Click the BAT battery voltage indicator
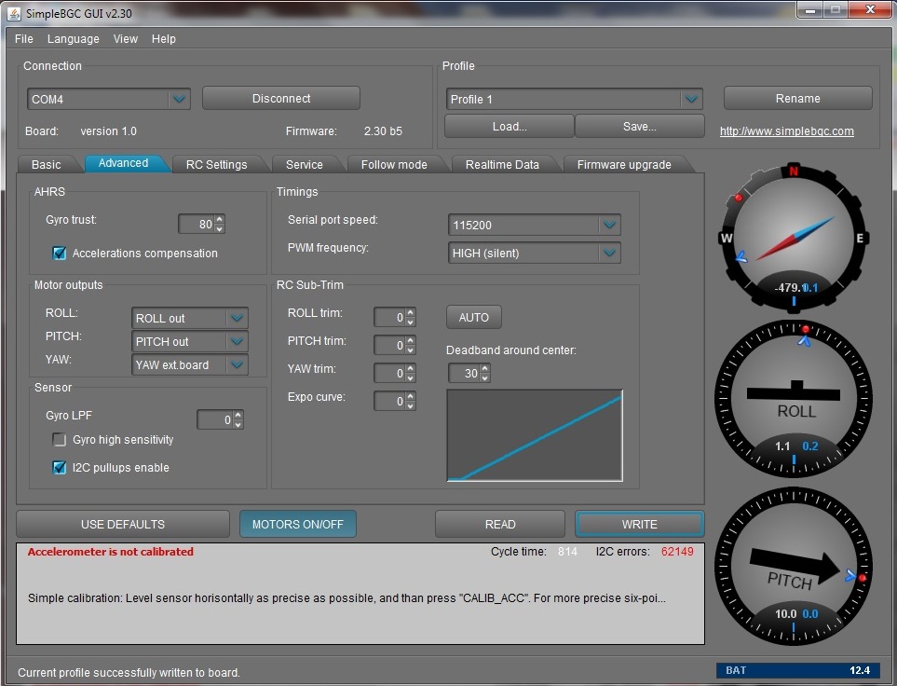This screenshot has width=897, height=686. (797, 670)
